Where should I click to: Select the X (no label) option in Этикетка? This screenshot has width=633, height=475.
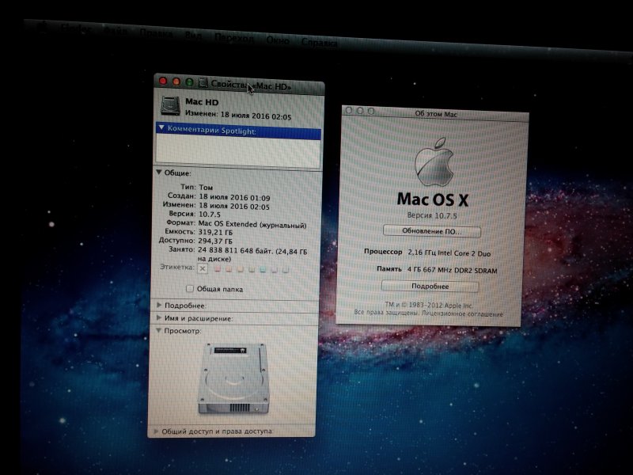tap(202, 269)
